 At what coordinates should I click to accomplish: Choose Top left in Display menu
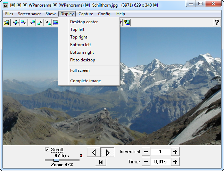(89, 29)
